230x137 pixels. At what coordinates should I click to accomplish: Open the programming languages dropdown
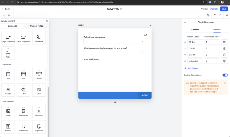115,53
